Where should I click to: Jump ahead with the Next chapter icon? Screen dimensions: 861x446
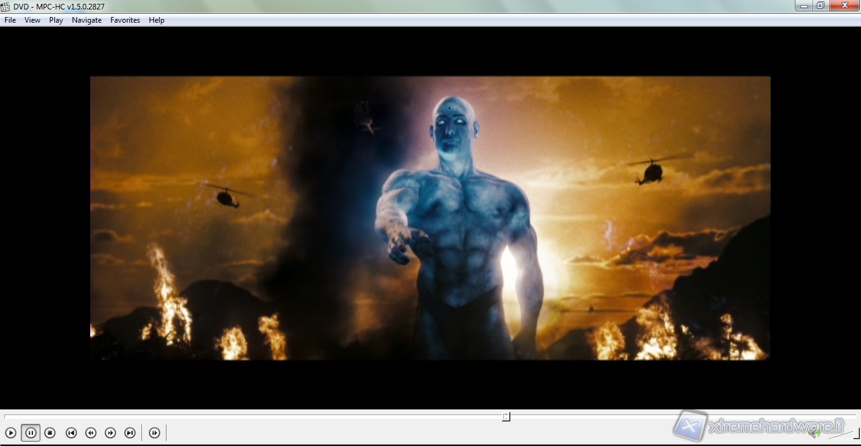(130, 433)
